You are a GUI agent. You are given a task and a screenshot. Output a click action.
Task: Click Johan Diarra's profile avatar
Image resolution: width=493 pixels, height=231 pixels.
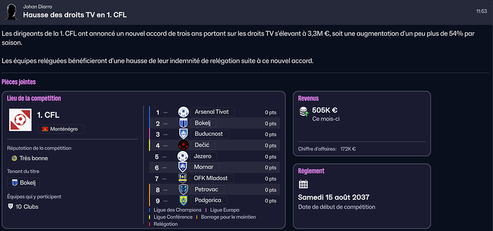pos(10,10)
